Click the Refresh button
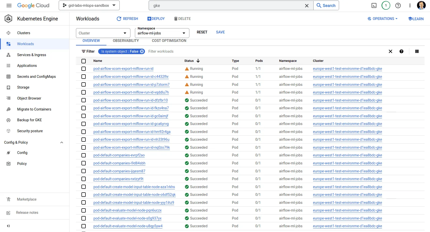Viewport: 430px width, 232px height. click(x=127, y=19)
